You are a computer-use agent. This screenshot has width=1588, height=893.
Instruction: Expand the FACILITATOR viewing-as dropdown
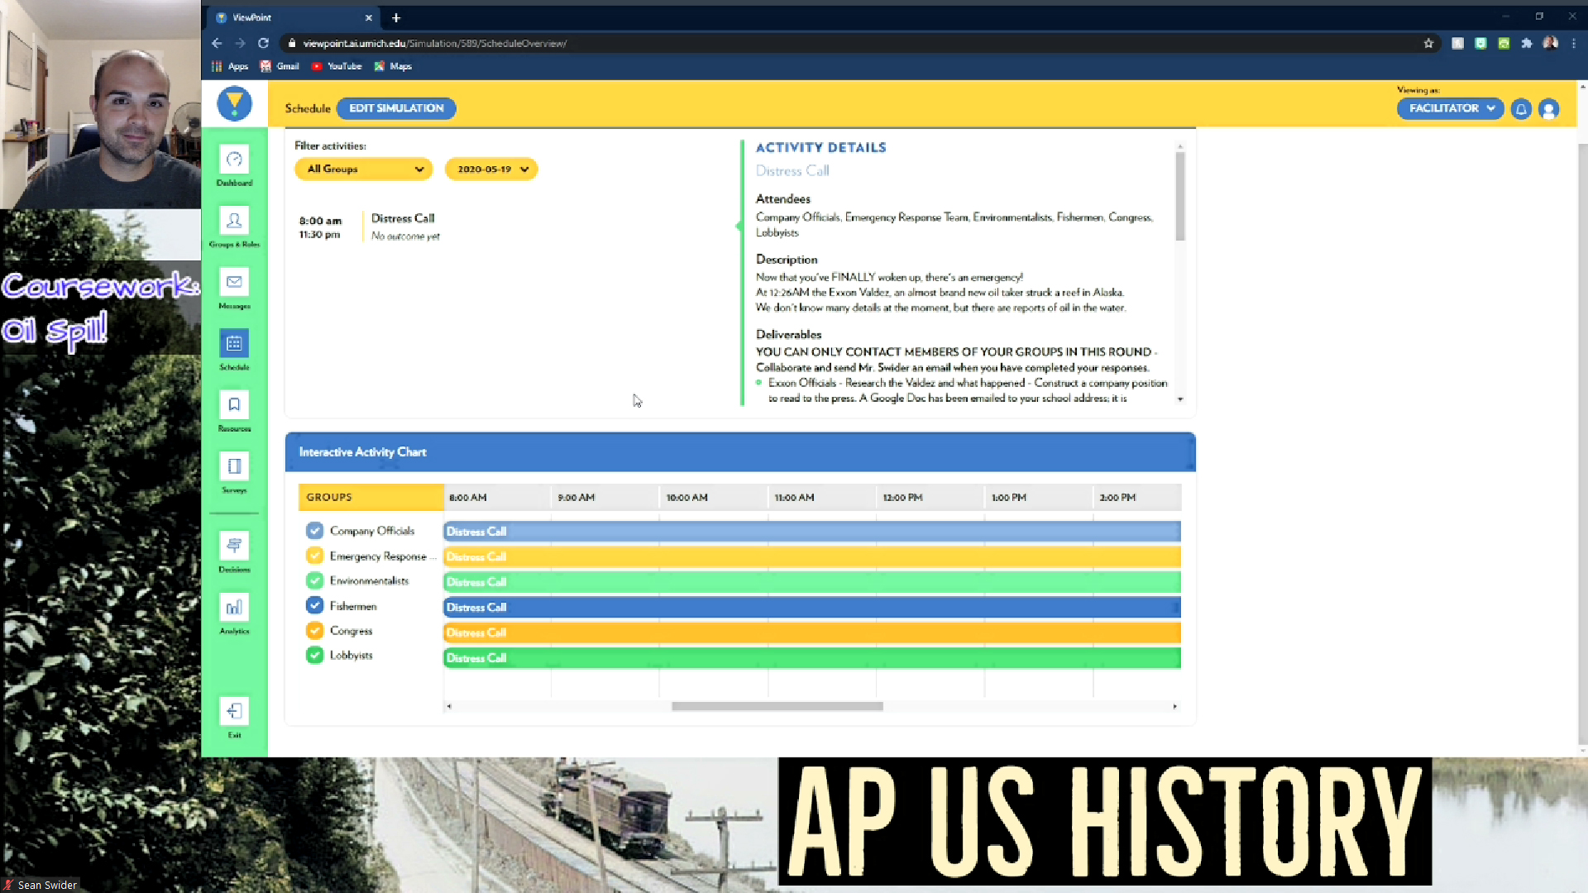tap(1450, 108)
